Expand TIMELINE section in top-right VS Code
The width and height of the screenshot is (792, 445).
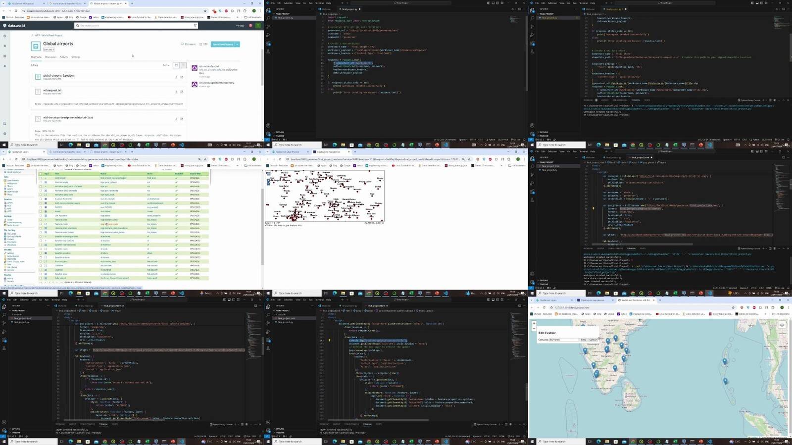click(544, 136)
